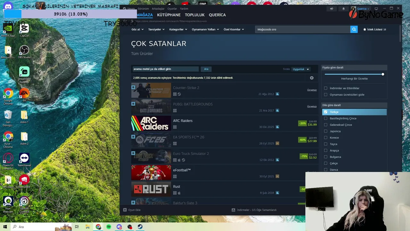Open Windows Start menu

click(5, 227)
